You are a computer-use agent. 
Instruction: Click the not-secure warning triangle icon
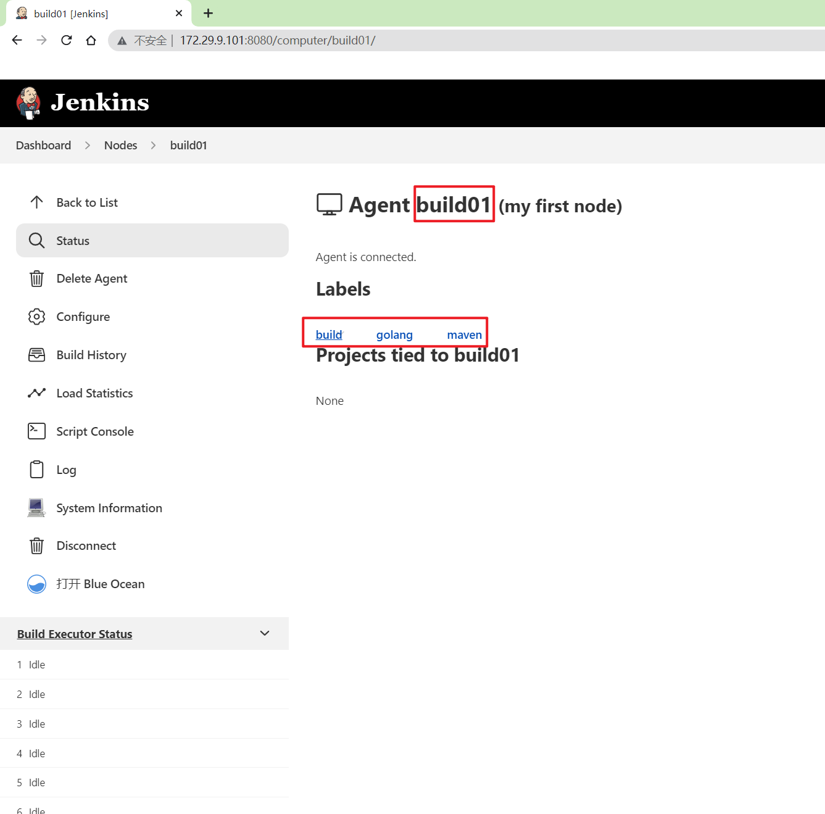pos(122,41)
